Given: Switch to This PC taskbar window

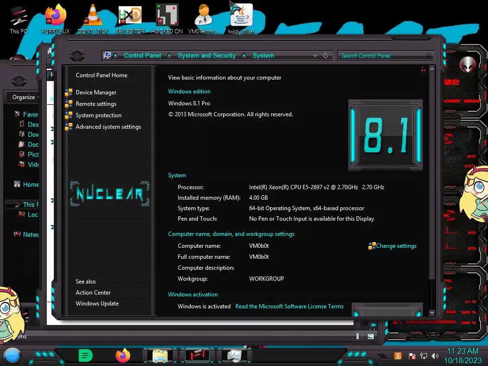Looking at the screenshot, I should tap(197, 355).
